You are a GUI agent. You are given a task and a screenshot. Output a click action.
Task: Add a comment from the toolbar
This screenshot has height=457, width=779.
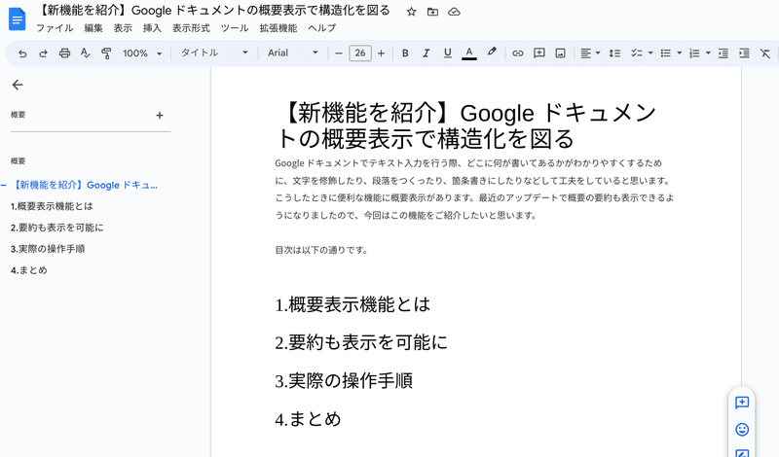click(539, 53)
